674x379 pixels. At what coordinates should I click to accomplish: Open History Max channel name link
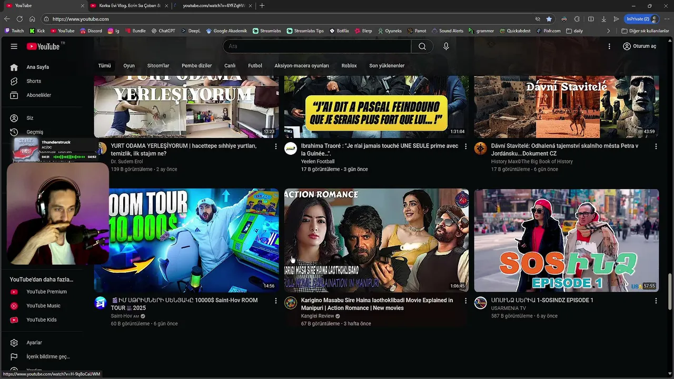(x=532, y=162)
